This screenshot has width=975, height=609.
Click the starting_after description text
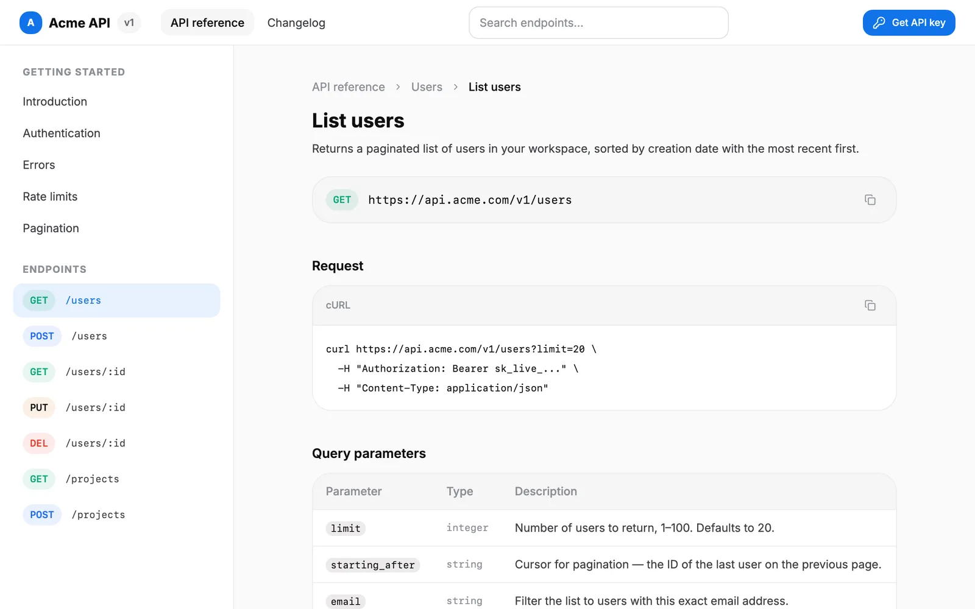(698, 565)
